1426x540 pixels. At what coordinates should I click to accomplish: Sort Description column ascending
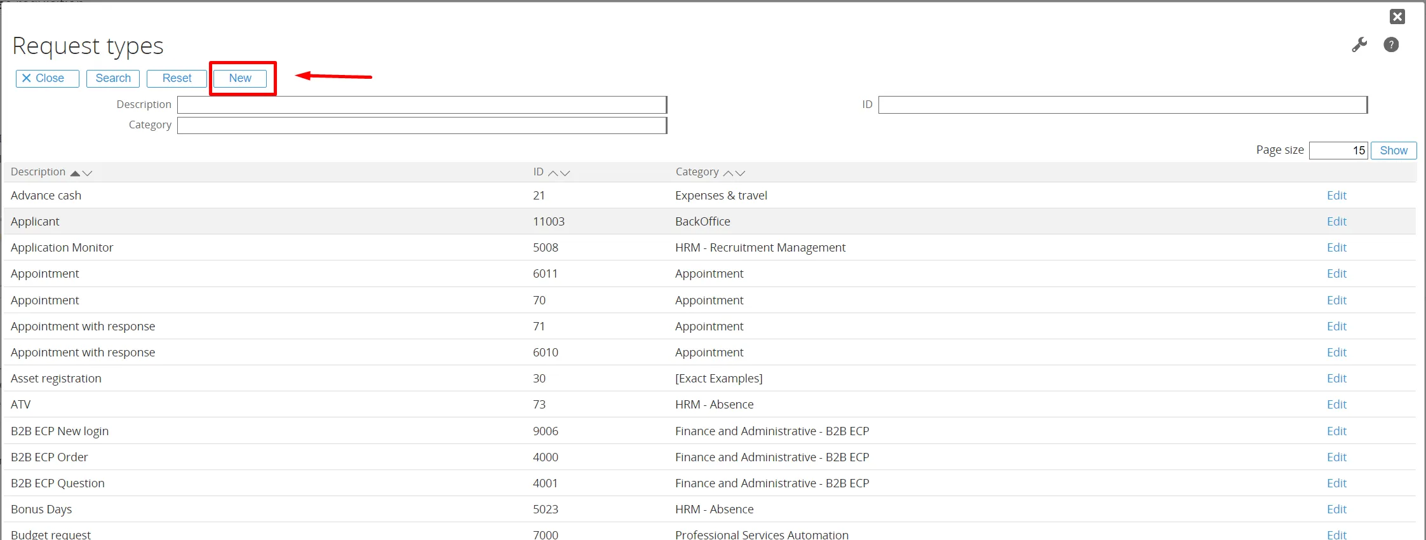pos(76,173)
